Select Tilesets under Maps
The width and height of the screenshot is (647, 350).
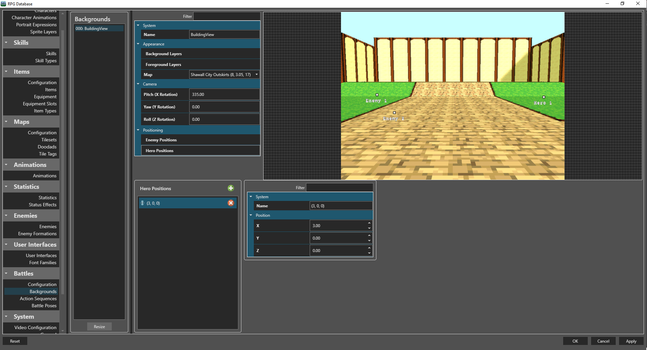click(x=49, y=140)
